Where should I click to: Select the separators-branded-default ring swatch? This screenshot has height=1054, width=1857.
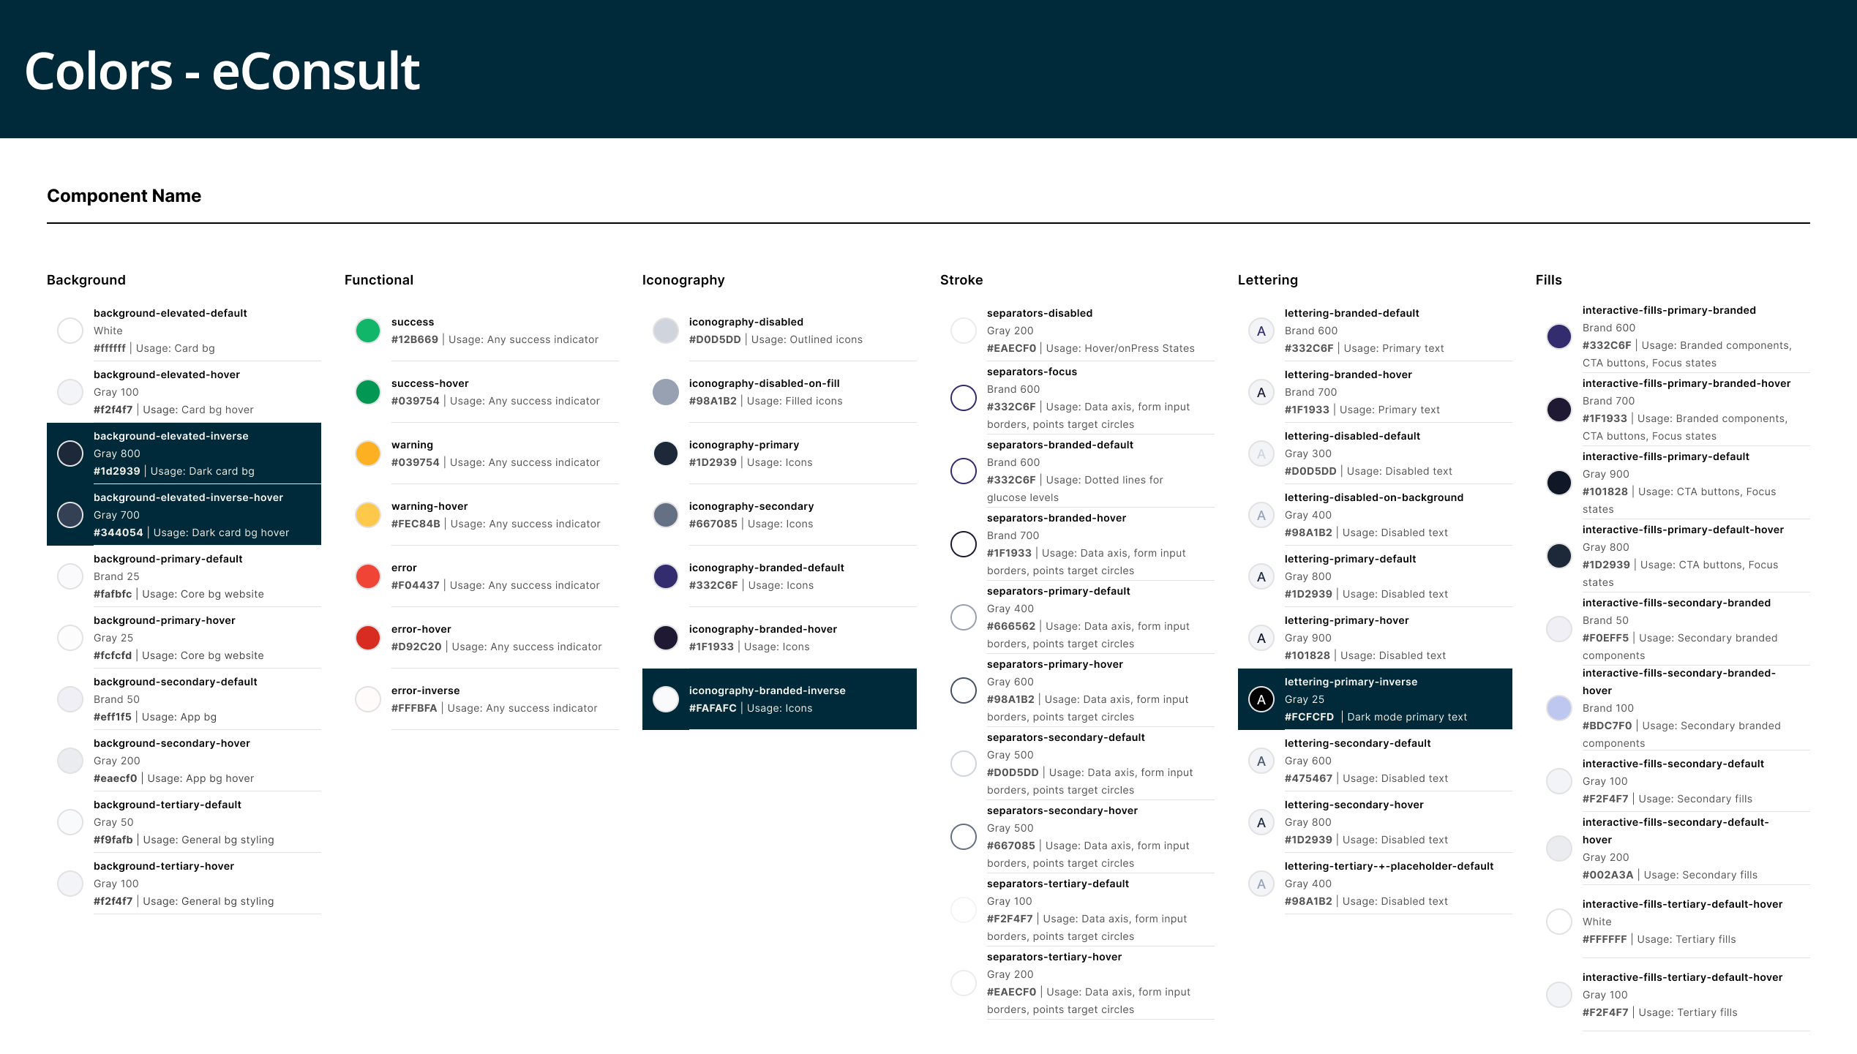(964, 471)
